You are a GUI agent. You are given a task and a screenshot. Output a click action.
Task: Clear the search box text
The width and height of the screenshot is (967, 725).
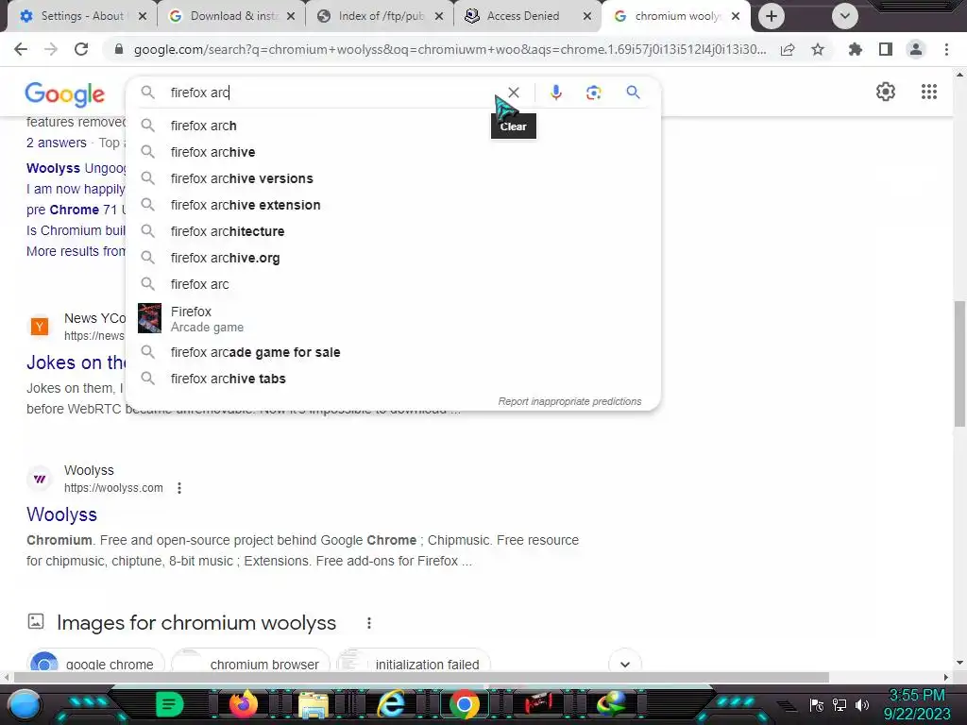[513, 93]
